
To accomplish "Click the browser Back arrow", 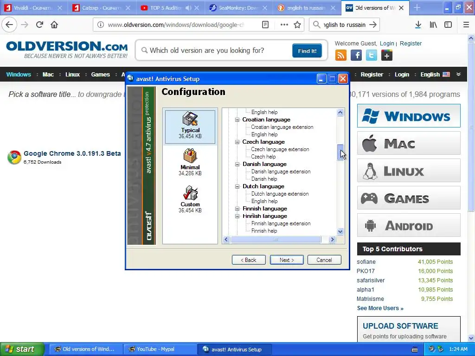I will click(x=9, y=25).
